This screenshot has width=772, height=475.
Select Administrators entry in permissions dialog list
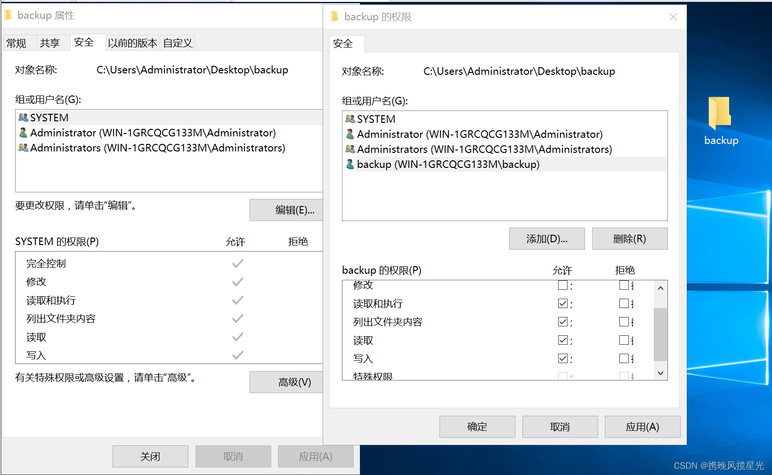[504, 149]
